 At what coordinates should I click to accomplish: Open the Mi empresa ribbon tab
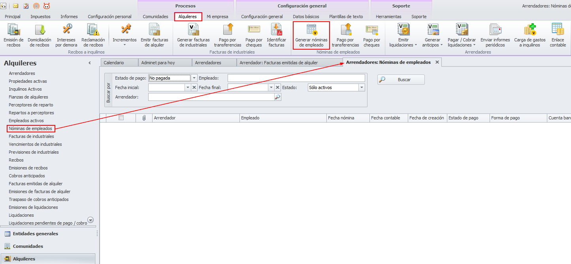pos(217,17)
